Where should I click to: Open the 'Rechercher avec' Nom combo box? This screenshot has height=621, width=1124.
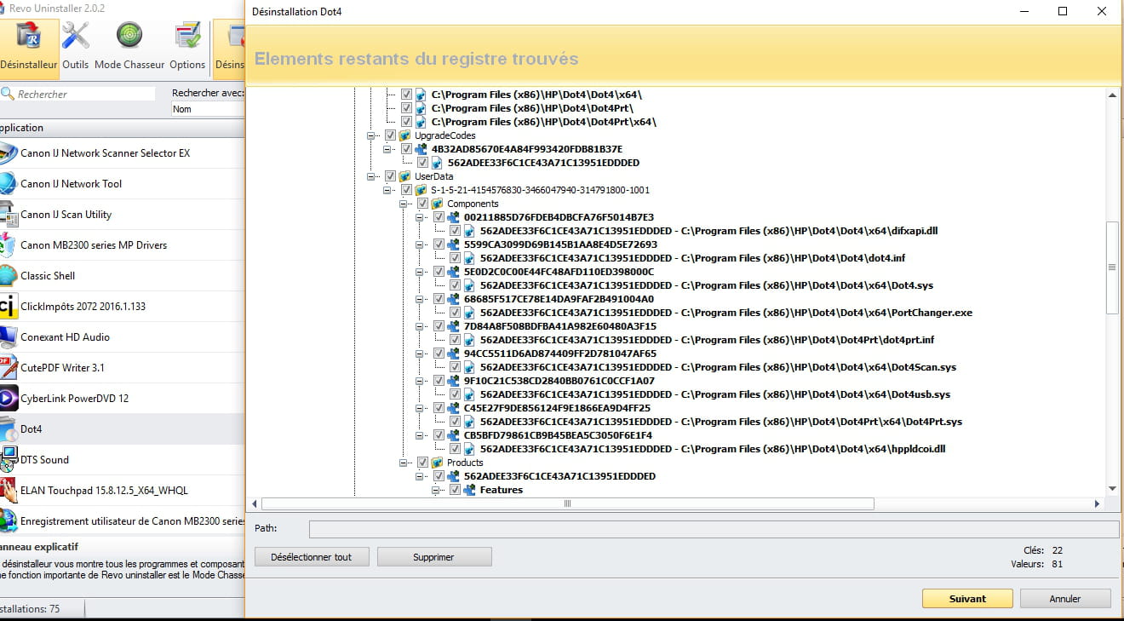pos(207,109)
